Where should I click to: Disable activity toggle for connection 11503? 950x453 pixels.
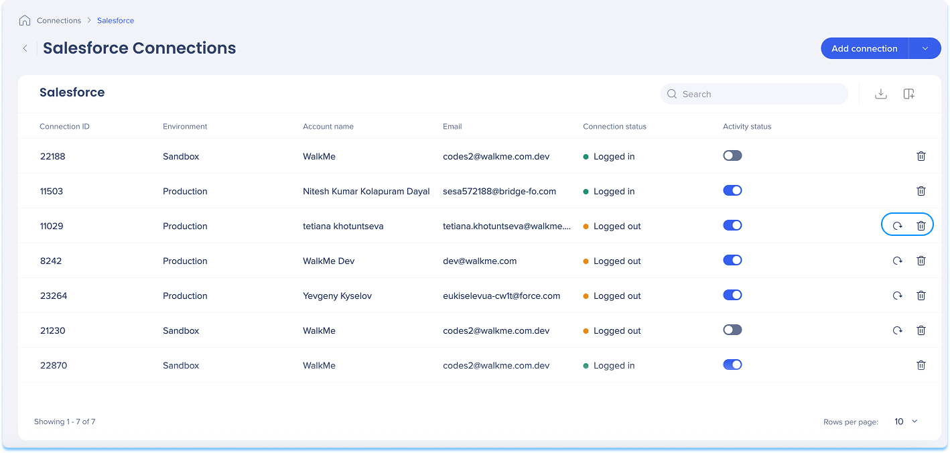click(x=732, y=190)
